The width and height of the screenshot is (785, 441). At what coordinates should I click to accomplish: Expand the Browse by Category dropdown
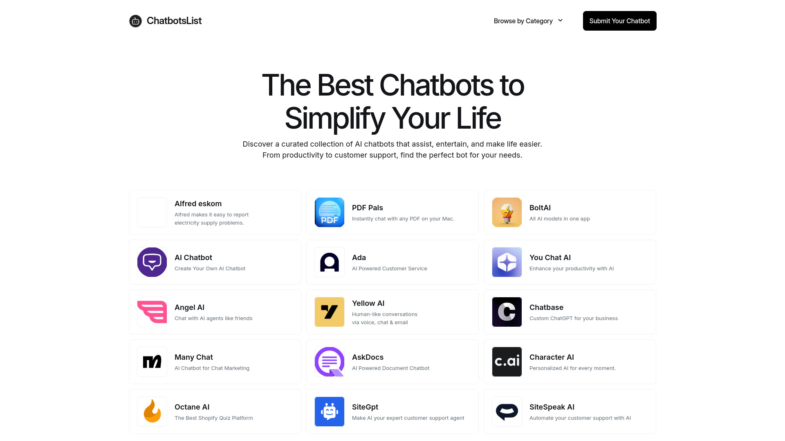click(x=528, y=20)
